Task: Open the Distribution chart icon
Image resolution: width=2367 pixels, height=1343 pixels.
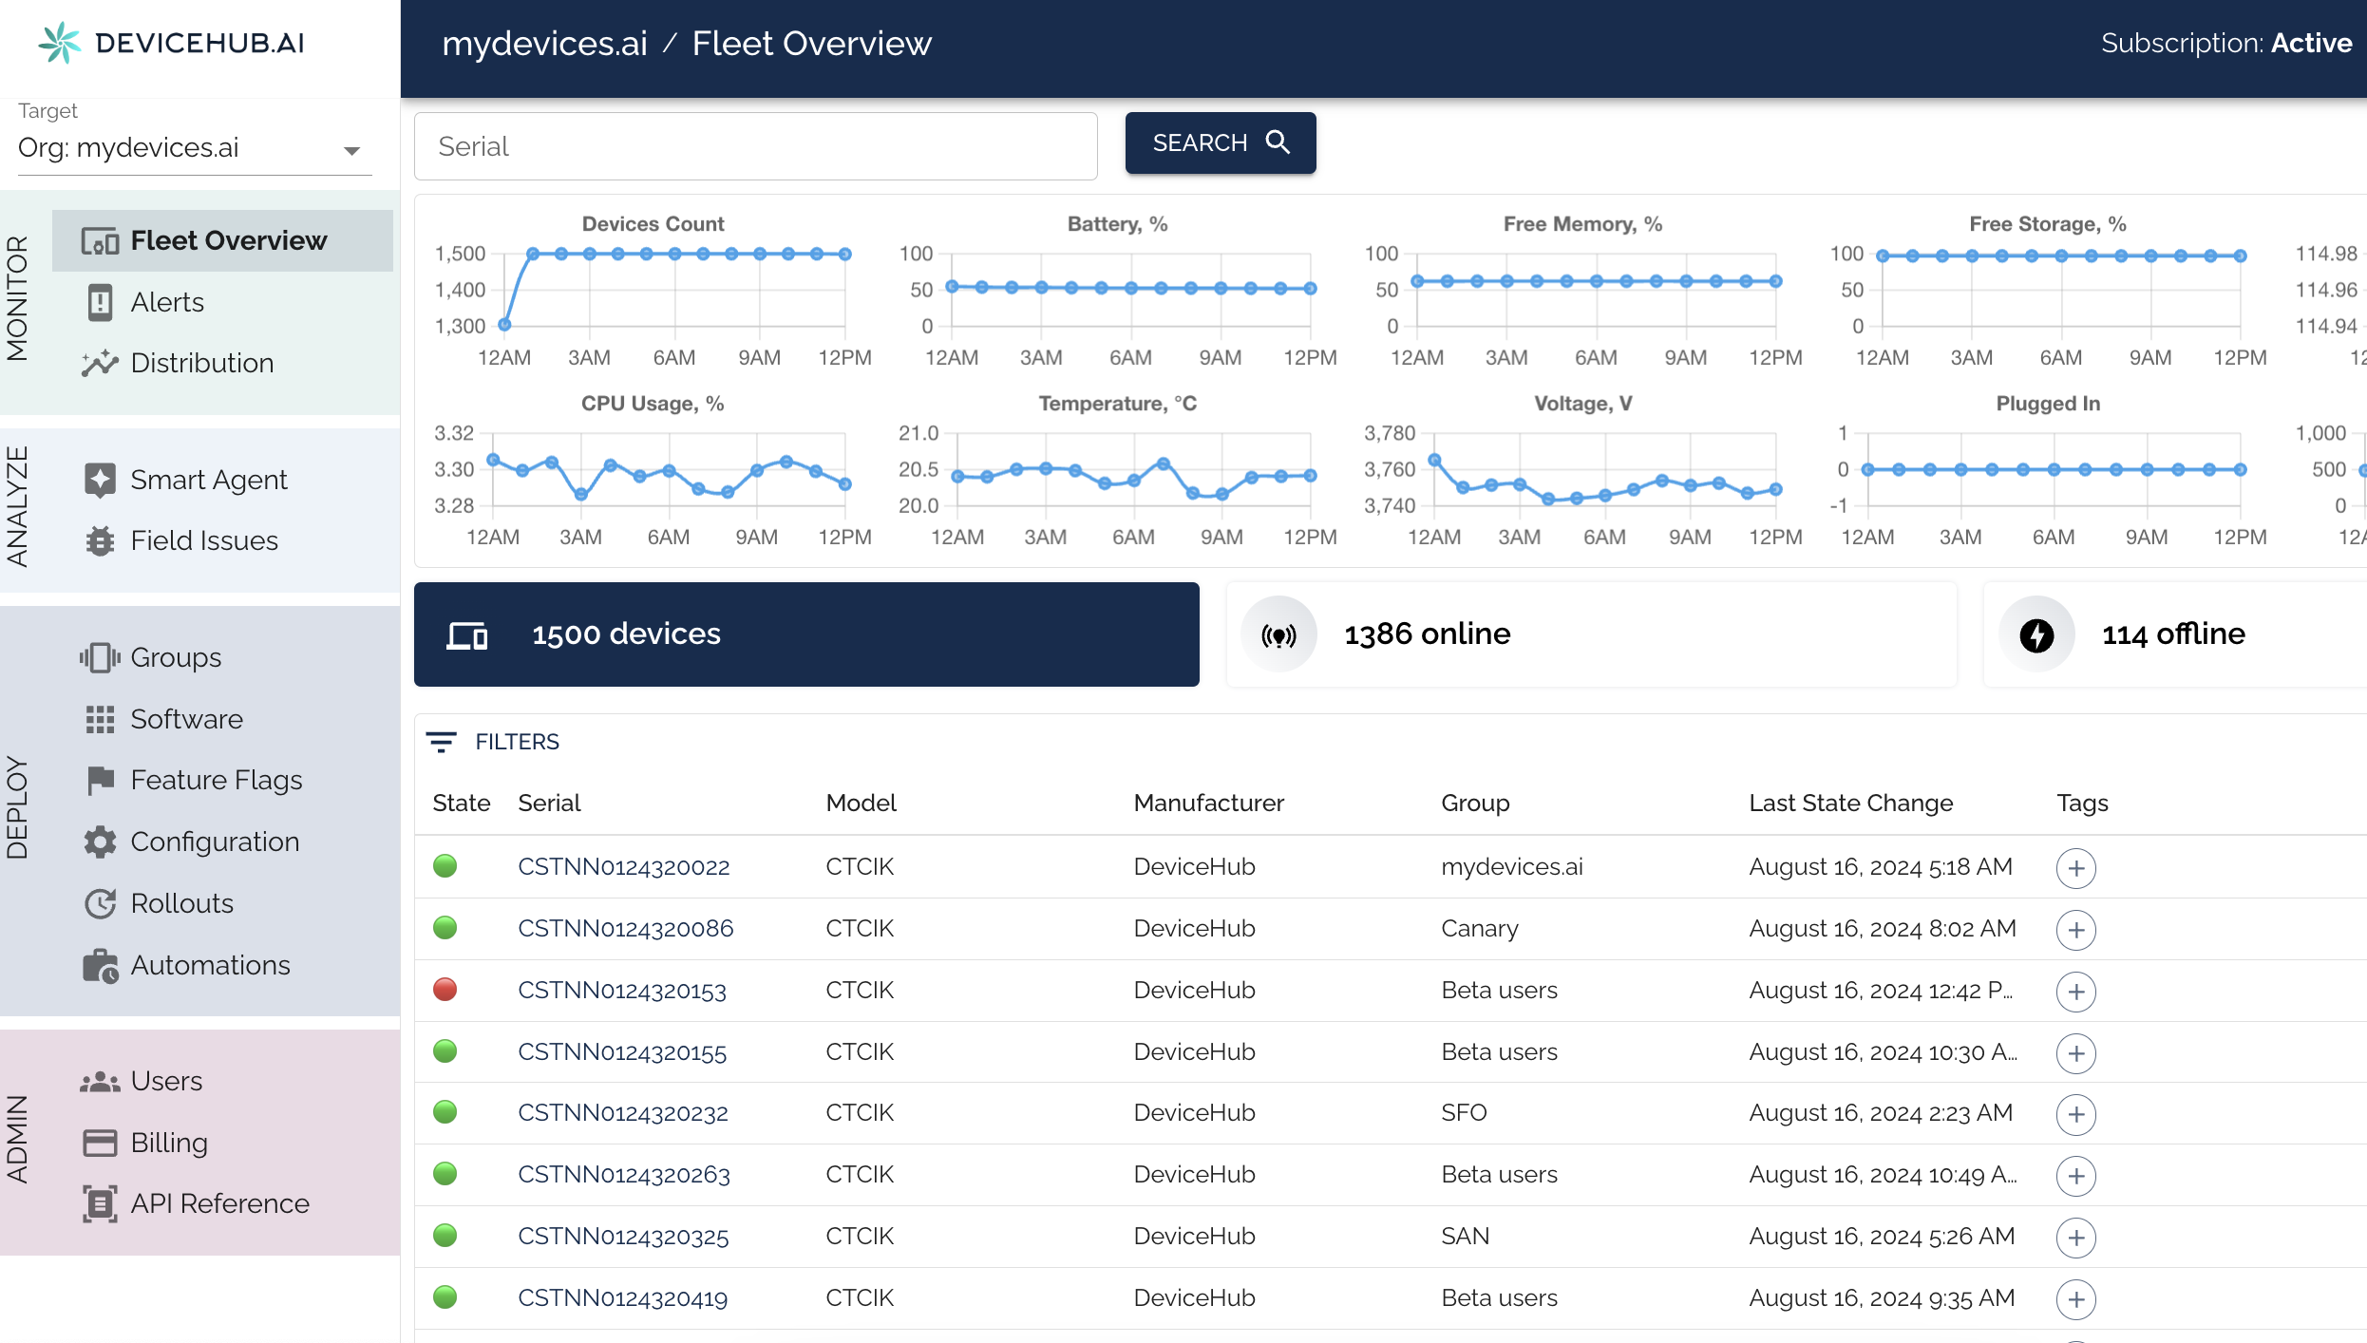Action: pos(100,363)
